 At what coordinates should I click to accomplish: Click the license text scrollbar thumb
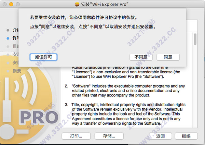(195, 39)
